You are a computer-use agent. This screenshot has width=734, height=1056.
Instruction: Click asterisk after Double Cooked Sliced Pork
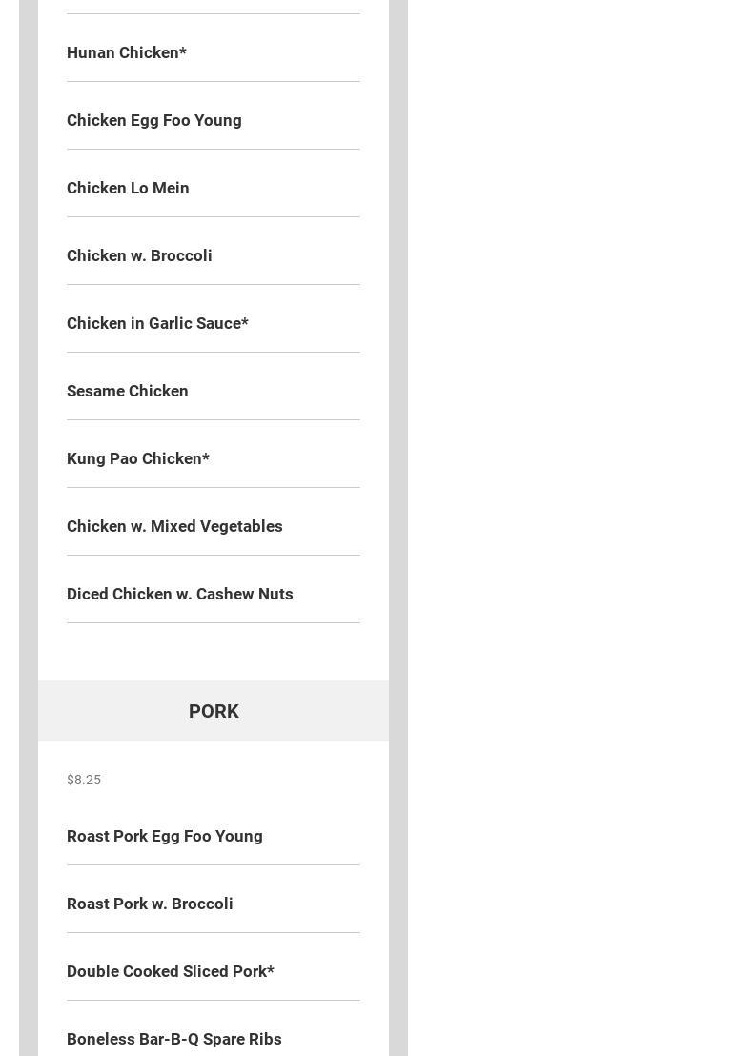(x=271, y=969)
